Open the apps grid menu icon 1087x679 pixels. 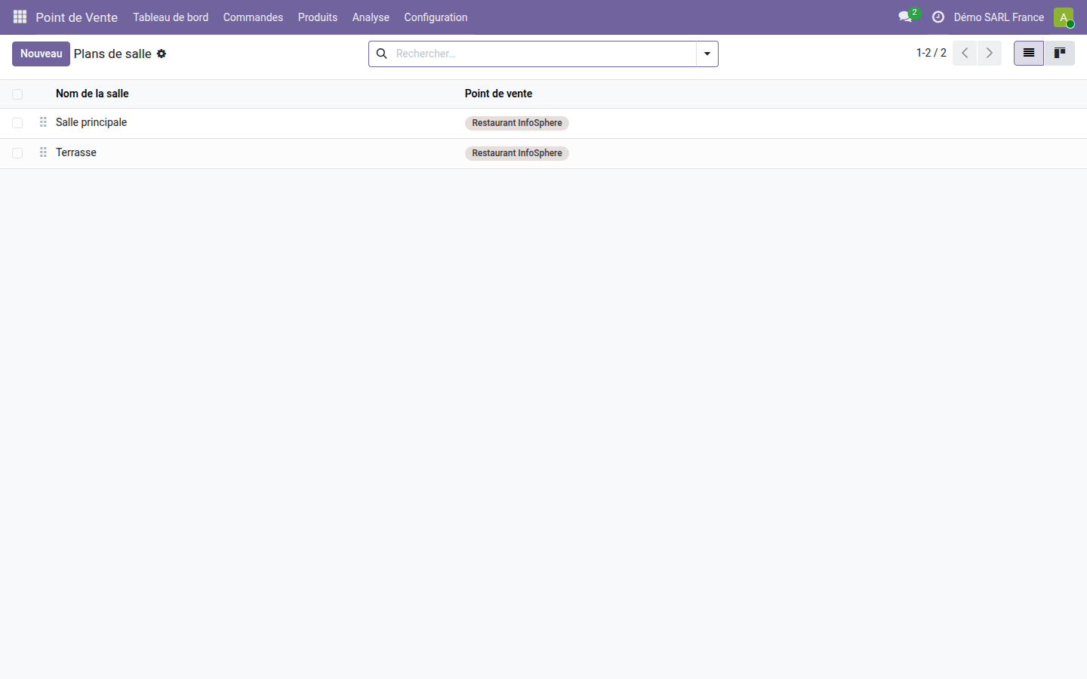tap(20, 17)
